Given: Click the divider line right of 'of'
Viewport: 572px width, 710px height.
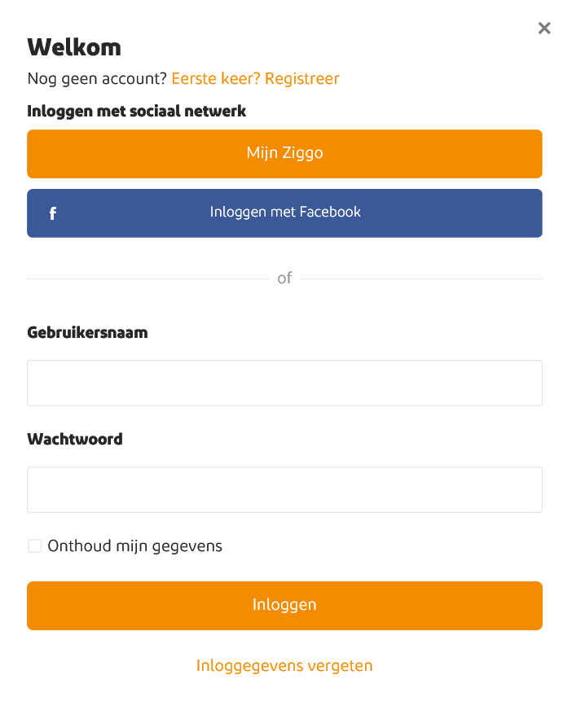Looking at the screenshot, I should [420, 279].
